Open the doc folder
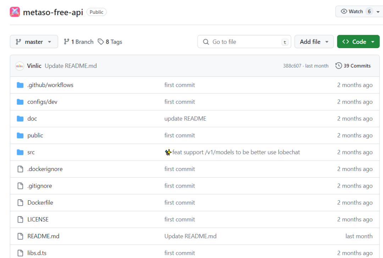Screen dimensions: 383x258 (x=32, y=119)
